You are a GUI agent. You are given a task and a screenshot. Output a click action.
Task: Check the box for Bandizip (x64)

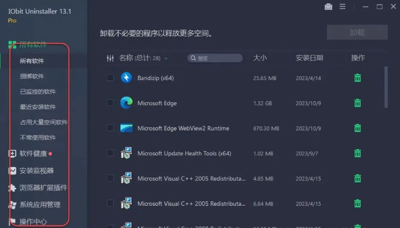pos(110,77)
